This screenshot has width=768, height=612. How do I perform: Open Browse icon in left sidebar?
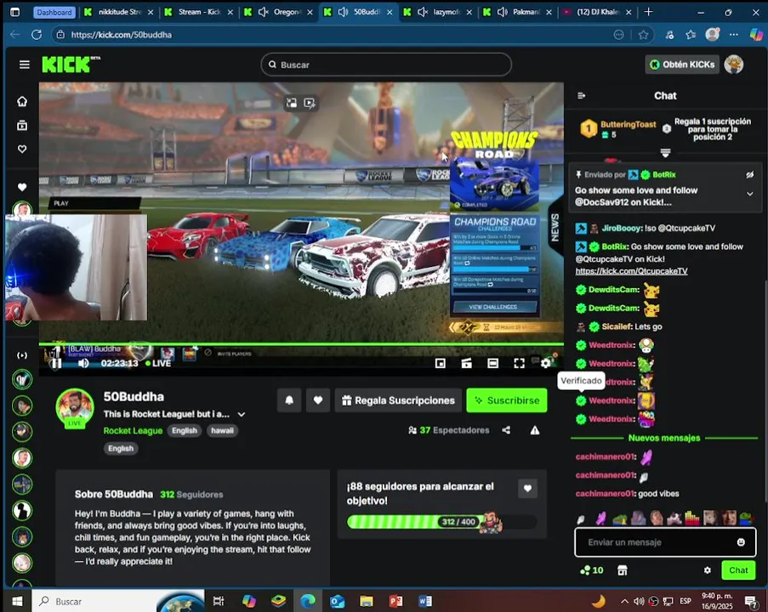pos(22,125)
